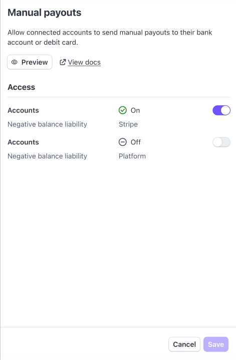Image resolution: width=236 pixels, height=360 pixels.
Task: Click the second Accounts label
Action: coord(23,142)
